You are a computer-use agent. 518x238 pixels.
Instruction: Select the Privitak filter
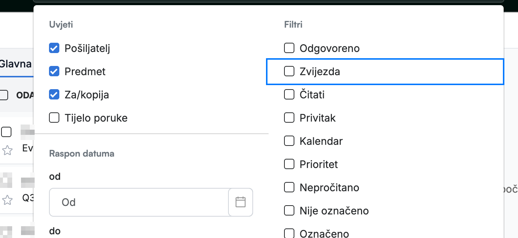(289, 118)
